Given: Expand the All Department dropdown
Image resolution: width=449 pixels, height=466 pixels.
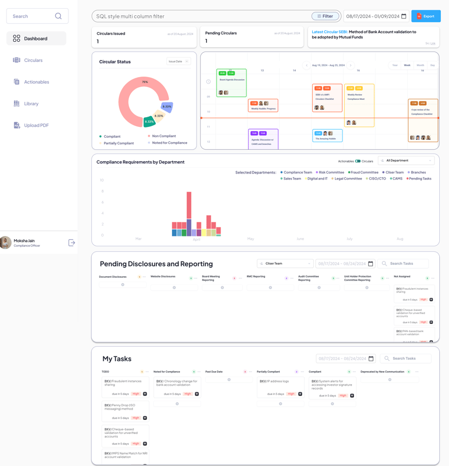Looking at the screenshot, I should (406, 161).
